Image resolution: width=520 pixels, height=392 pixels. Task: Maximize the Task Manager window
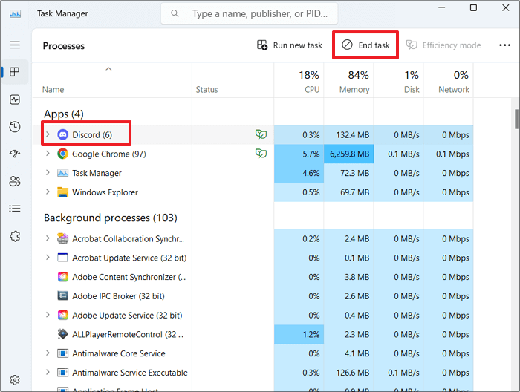(474, 7)
